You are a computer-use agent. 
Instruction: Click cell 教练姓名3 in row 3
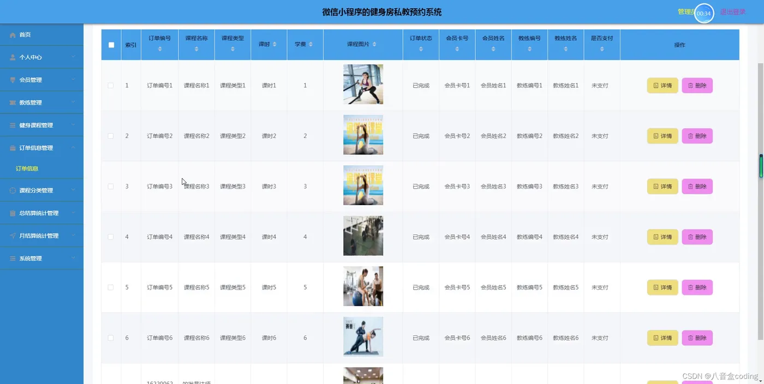pyautogui.click(x=565, y=187)
